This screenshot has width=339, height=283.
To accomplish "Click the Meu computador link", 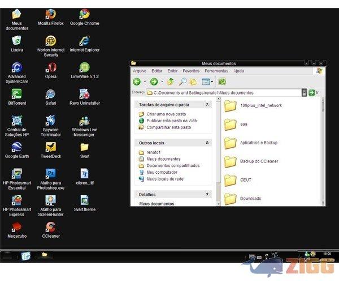I will (x=162, y=172).
